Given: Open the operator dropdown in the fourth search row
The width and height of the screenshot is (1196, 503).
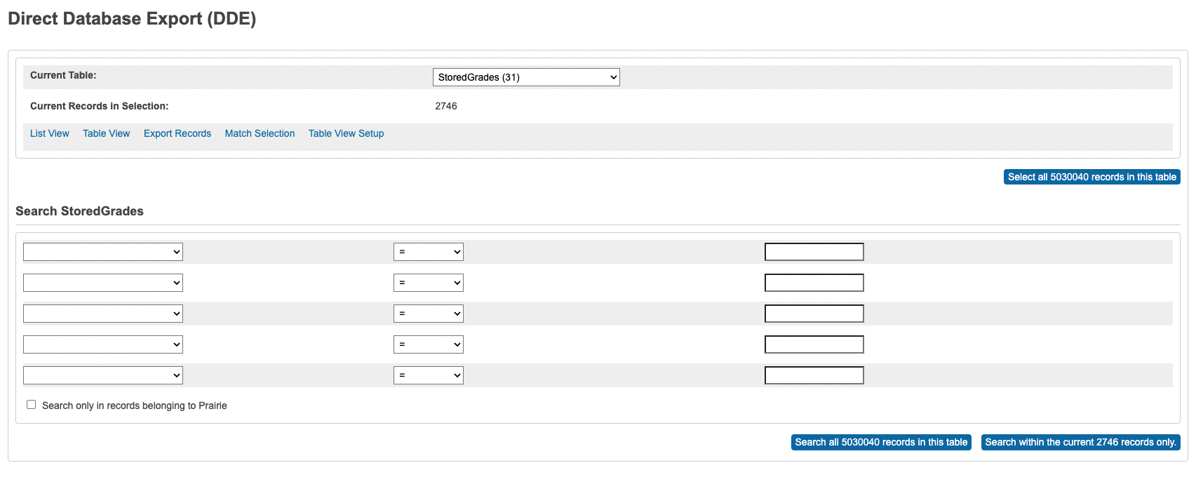Looking at the screenshot, I should click(x=429, y=344).
